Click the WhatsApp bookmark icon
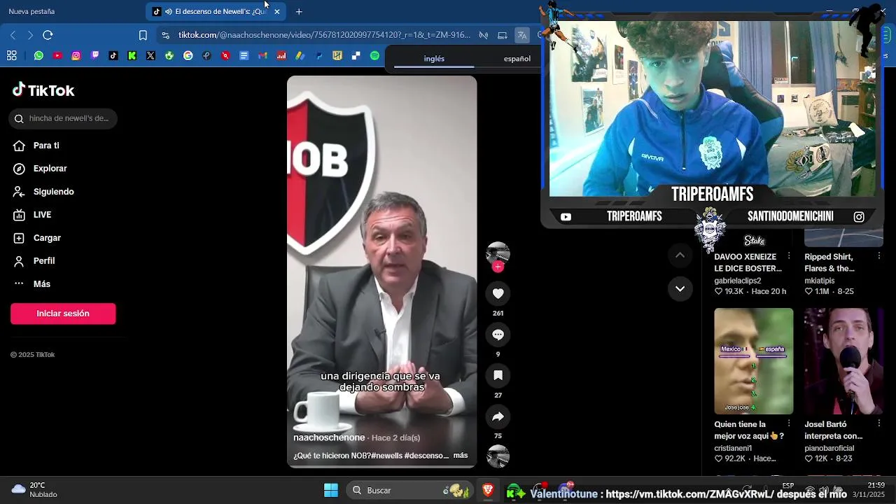Screen dimensions: 896x504 coord(38,55)
